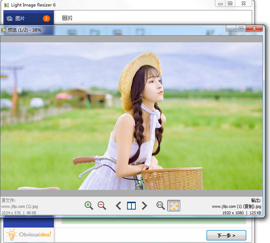The image size is (270, 243).
Task: Close the preview window
Action: click(254, 28)
